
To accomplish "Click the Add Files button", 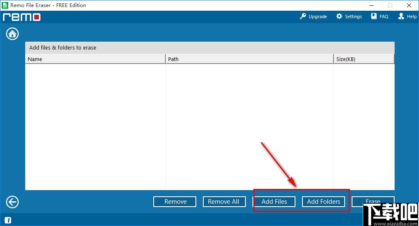I will pos(274,202).
